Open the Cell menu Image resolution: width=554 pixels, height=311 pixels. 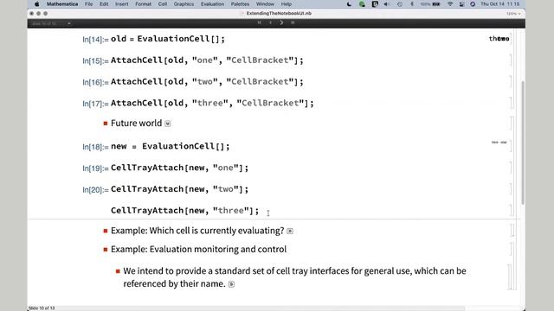163,4
